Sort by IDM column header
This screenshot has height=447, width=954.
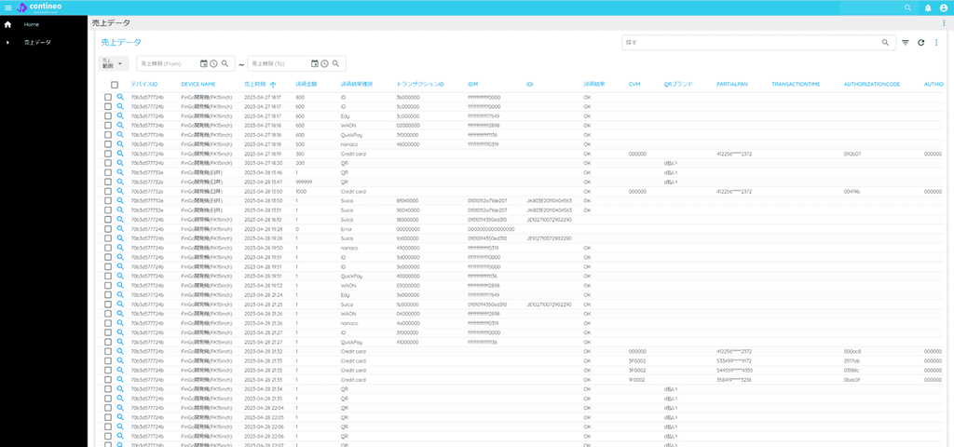click(472, 85)
